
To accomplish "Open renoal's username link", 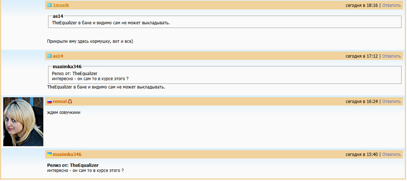I will point(60,102).
